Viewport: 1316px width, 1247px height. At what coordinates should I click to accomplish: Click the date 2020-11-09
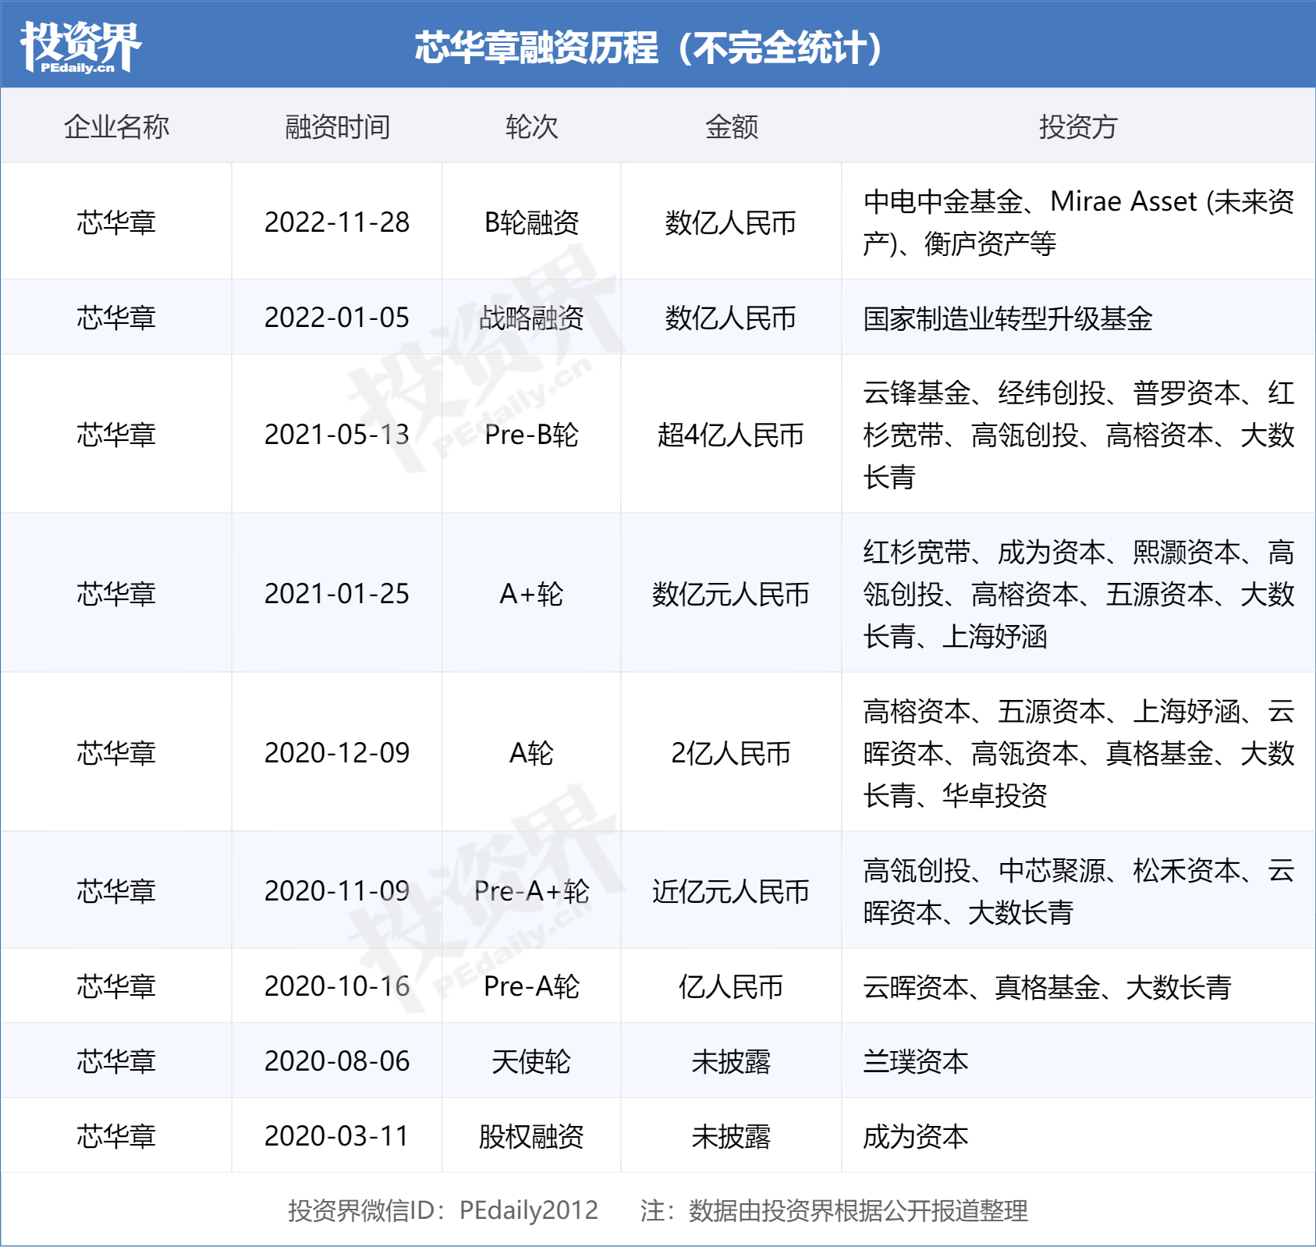point(337,891)
